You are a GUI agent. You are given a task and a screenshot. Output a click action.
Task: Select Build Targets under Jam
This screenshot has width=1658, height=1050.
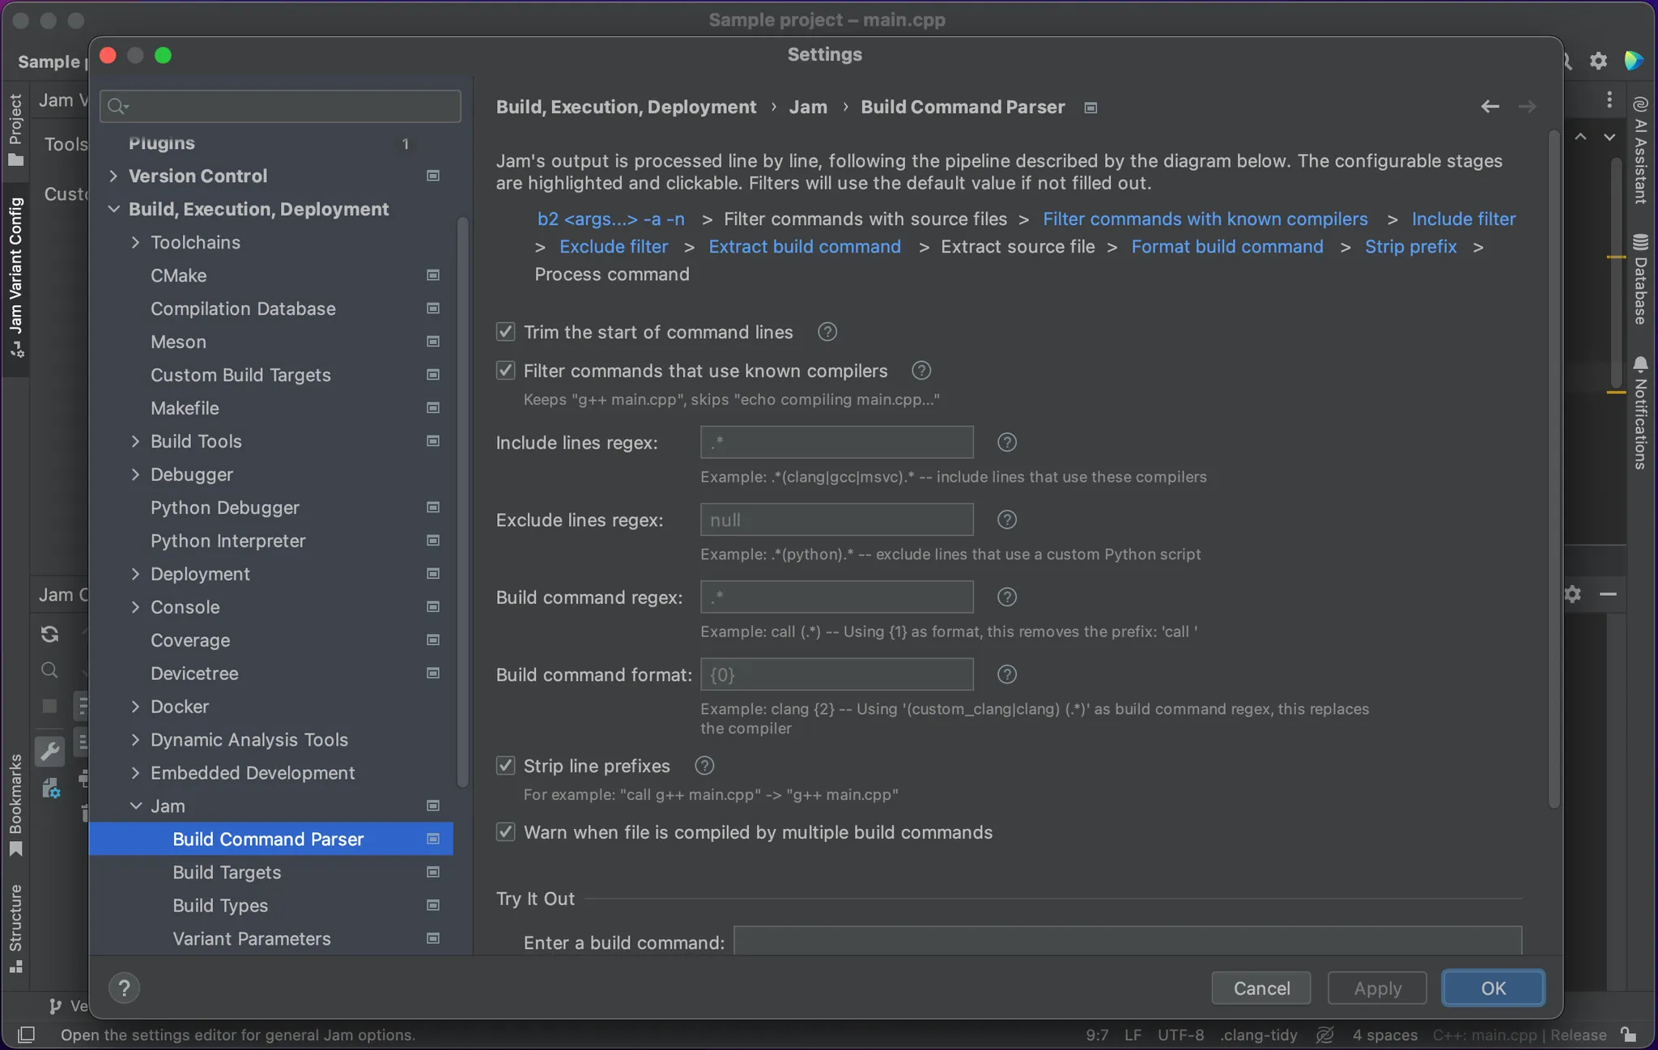[x=271, y=873]
